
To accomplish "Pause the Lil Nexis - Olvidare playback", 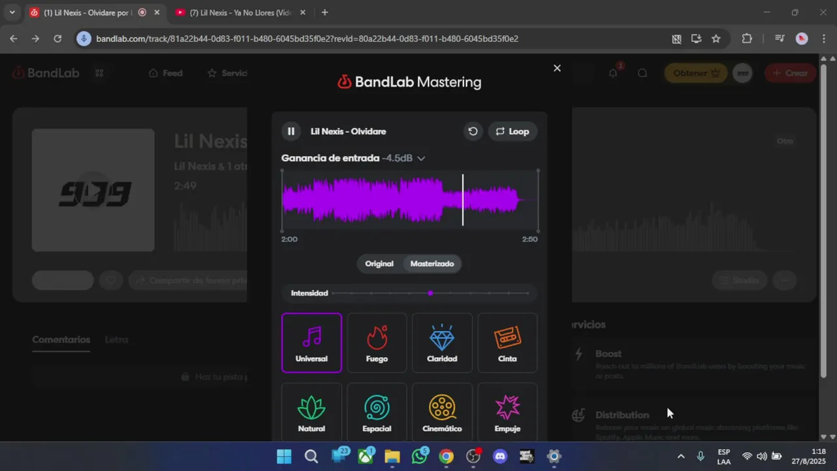I will click(x=291, y=131).
